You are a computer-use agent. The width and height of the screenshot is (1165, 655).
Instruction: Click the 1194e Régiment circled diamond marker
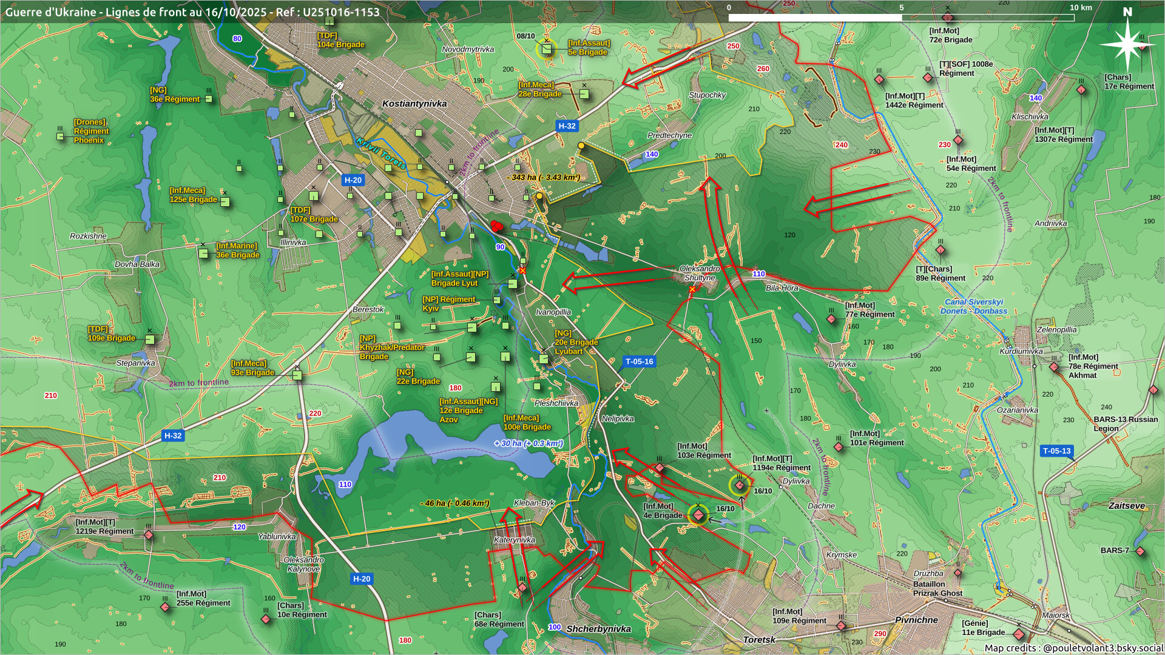tap(740, 485)
